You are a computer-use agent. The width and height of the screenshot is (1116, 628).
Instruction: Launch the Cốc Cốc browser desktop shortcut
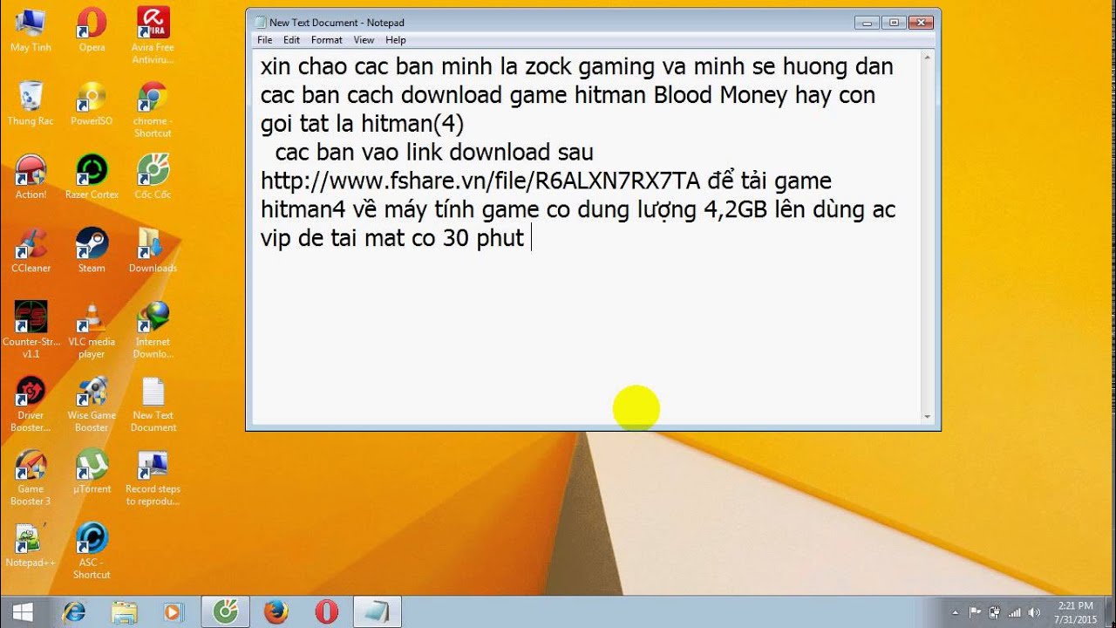coord(153,176)
